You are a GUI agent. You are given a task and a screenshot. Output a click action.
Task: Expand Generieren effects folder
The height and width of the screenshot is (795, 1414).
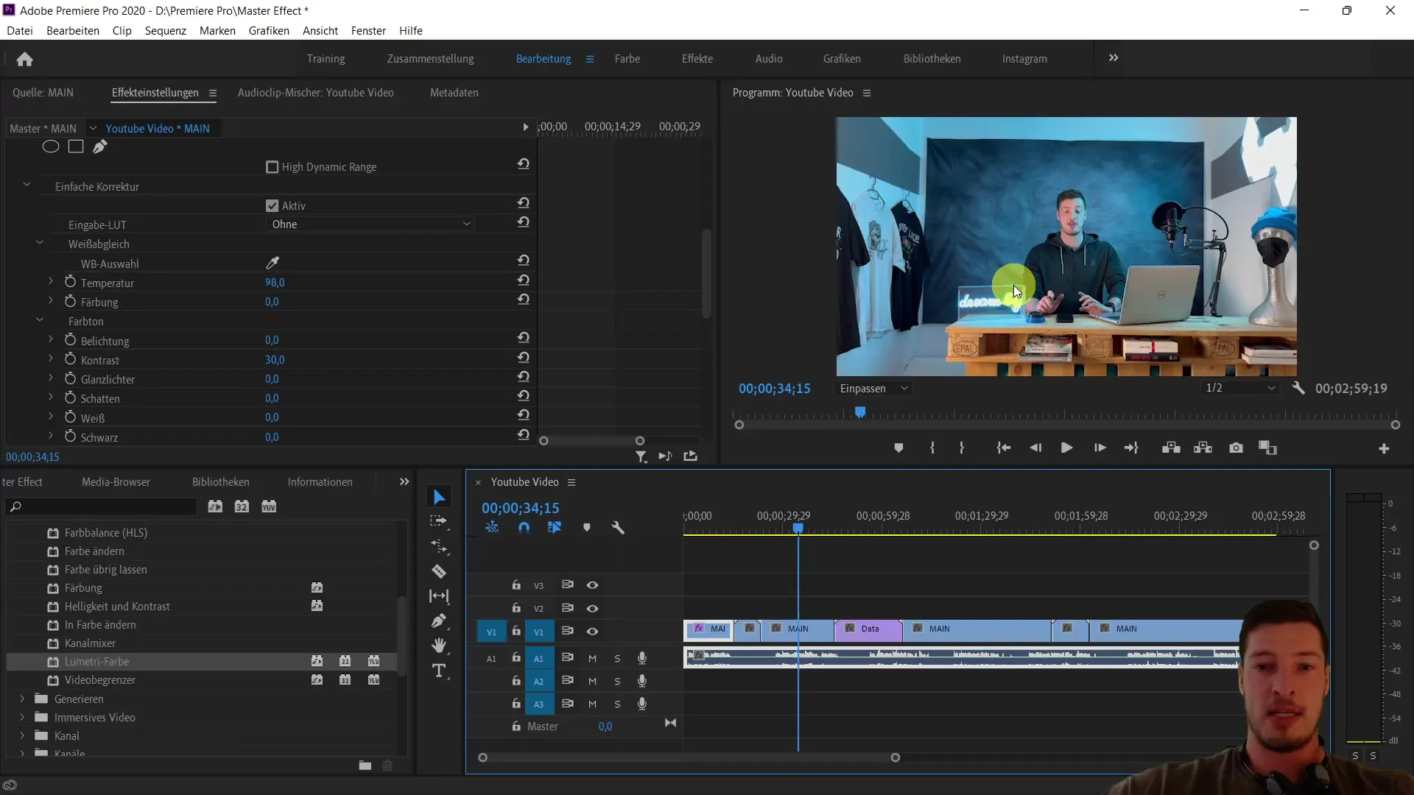[22, 699]
